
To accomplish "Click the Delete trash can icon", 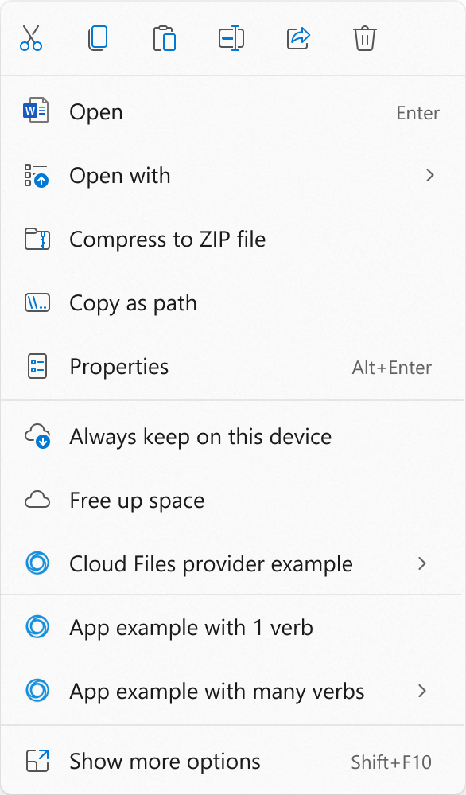I will click(x=365, y=38).
